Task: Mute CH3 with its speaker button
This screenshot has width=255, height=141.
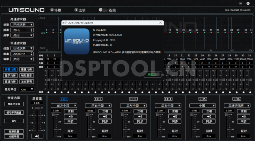Action: [140, 116]
